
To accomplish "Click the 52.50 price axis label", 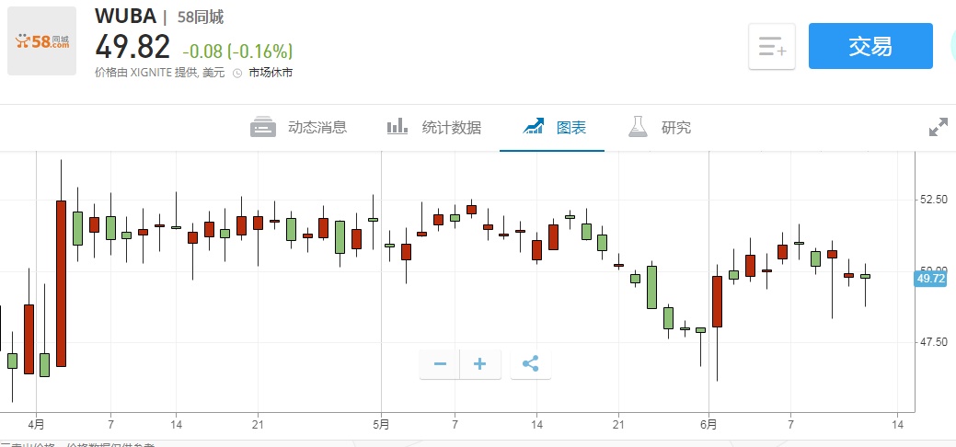I will 935,200.
